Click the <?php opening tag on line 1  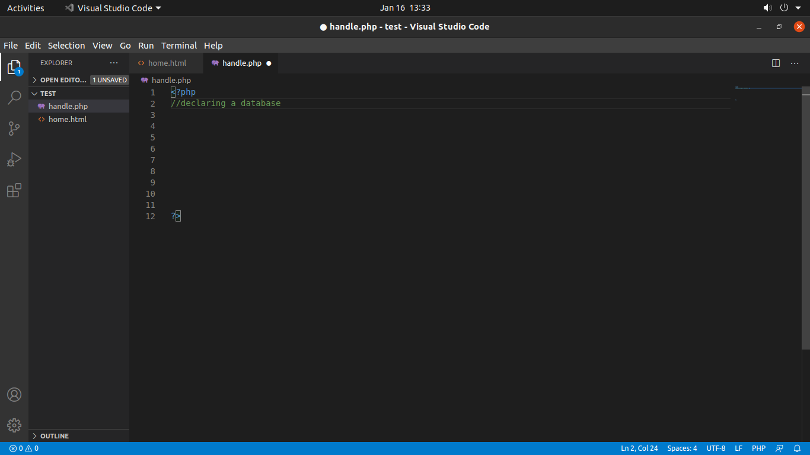[x=183, y=92]
